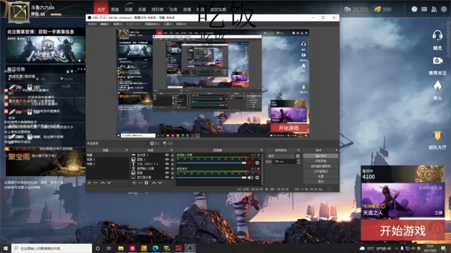The image size is (451, 253).
Task: Toggle lock for 游戏源 2 source
Action: 173,155
